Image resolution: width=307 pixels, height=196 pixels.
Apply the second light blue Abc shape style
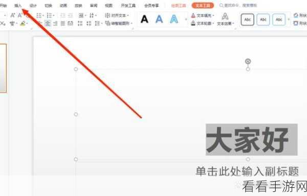pyautogui.click(x=263, y=19)
